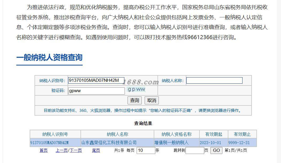Click the 取消 button
The image size is (281, 163).
(x=152, y=100)
